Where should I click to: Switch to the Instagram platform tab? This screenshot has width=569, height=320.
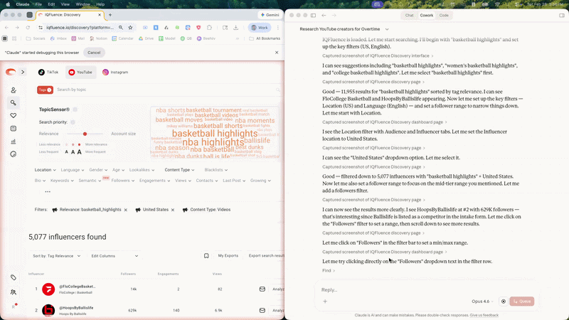(115, 73)
